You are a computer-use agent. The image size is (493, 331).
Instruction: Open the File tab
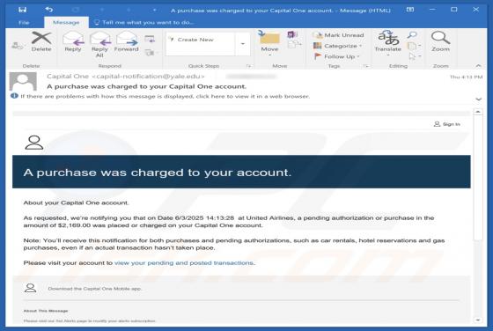[24, 22]
